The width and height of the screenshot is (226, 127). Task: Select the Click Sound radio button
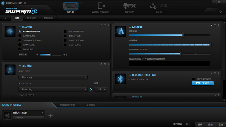click(20, 36)
